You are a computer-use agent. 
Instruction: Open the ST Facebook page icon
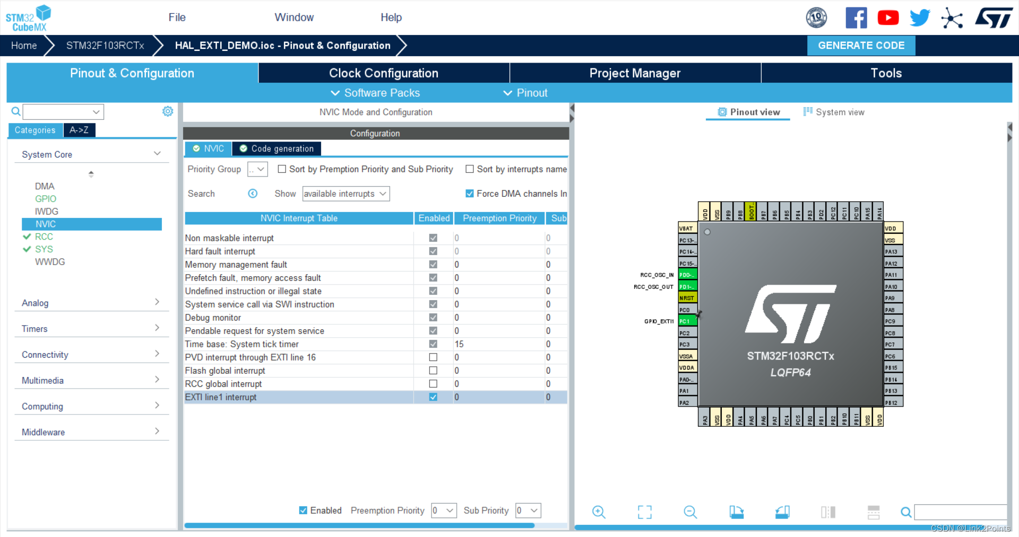click(856, 18)
